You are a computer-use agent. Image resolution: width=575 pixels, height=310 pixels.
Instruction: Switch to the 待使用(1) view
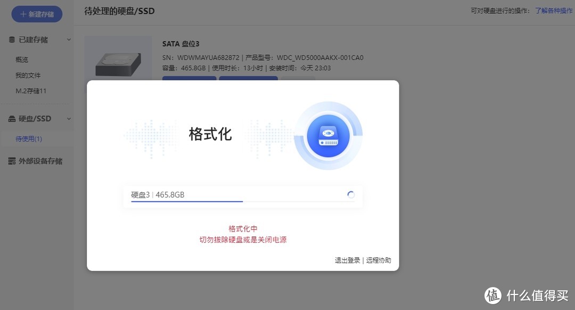tap(29, 139)
